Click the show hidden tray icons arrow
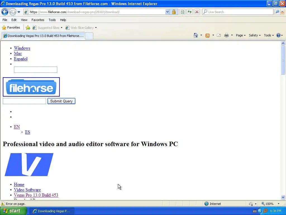This screenshot has height=215, width=286. (260, 211)
